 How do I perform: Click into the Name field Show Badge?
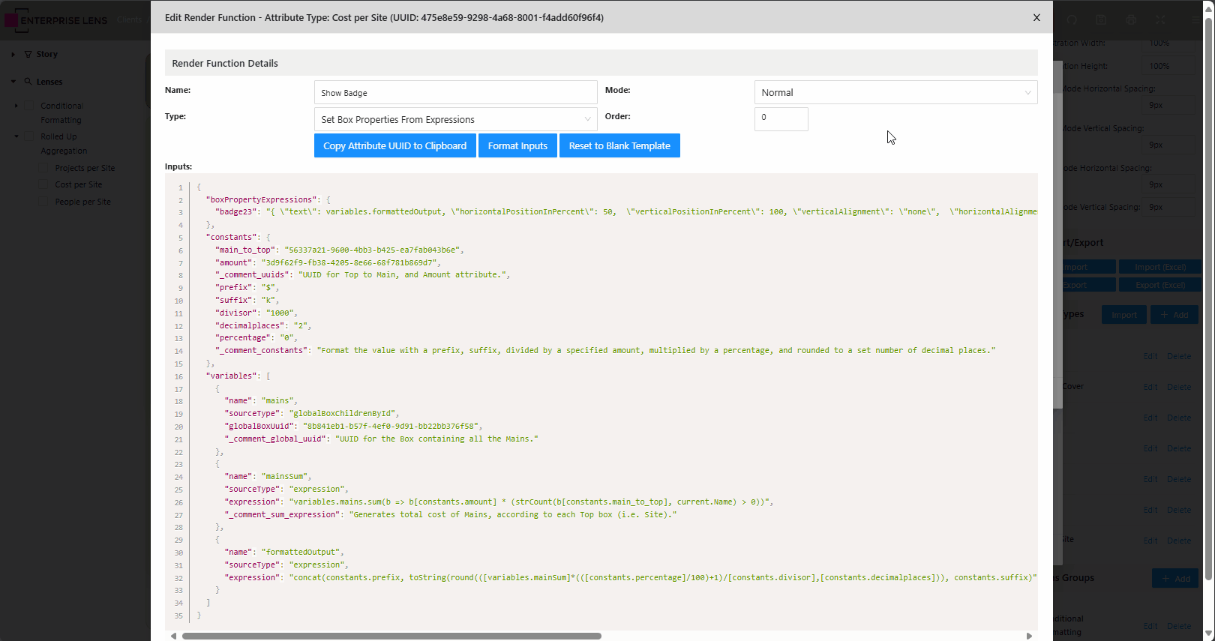click(x=455, y=93)
